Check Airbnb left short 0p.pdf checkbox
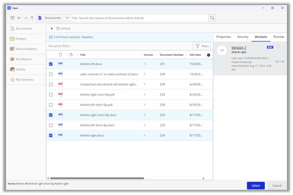The image size is (293, 195). click(51, 105)
